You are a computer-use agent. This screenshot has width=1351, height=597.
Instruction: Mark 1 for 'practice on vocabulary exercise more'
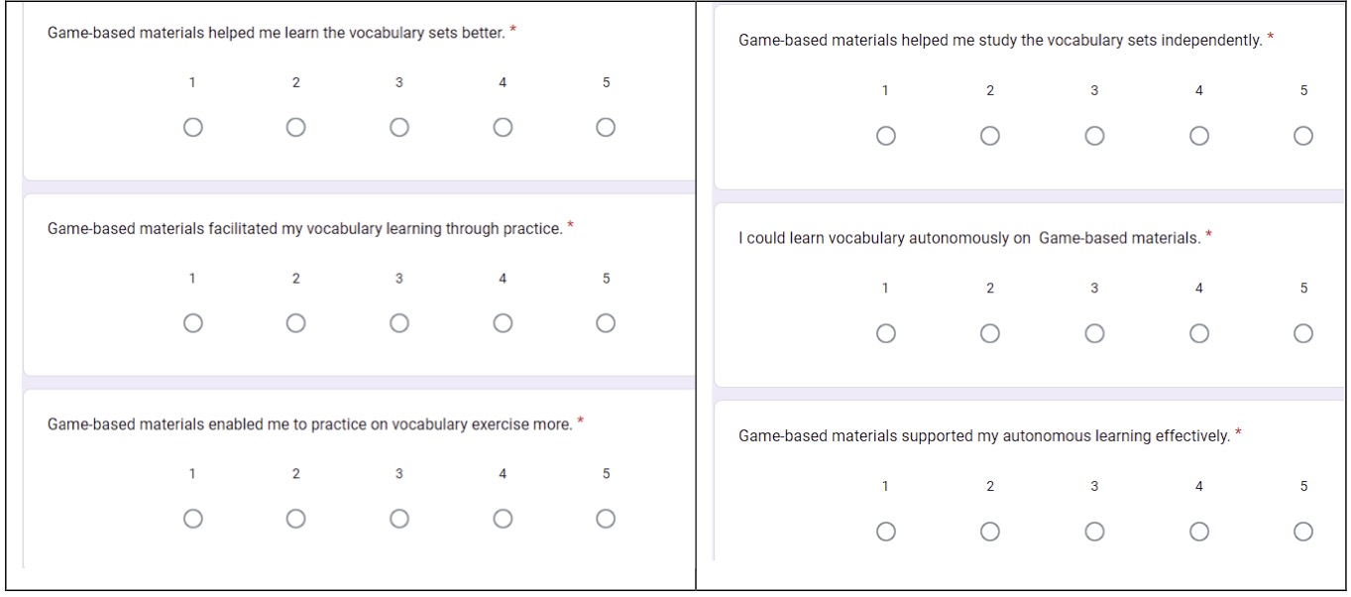pyautogui.click(x=193, y=519)
